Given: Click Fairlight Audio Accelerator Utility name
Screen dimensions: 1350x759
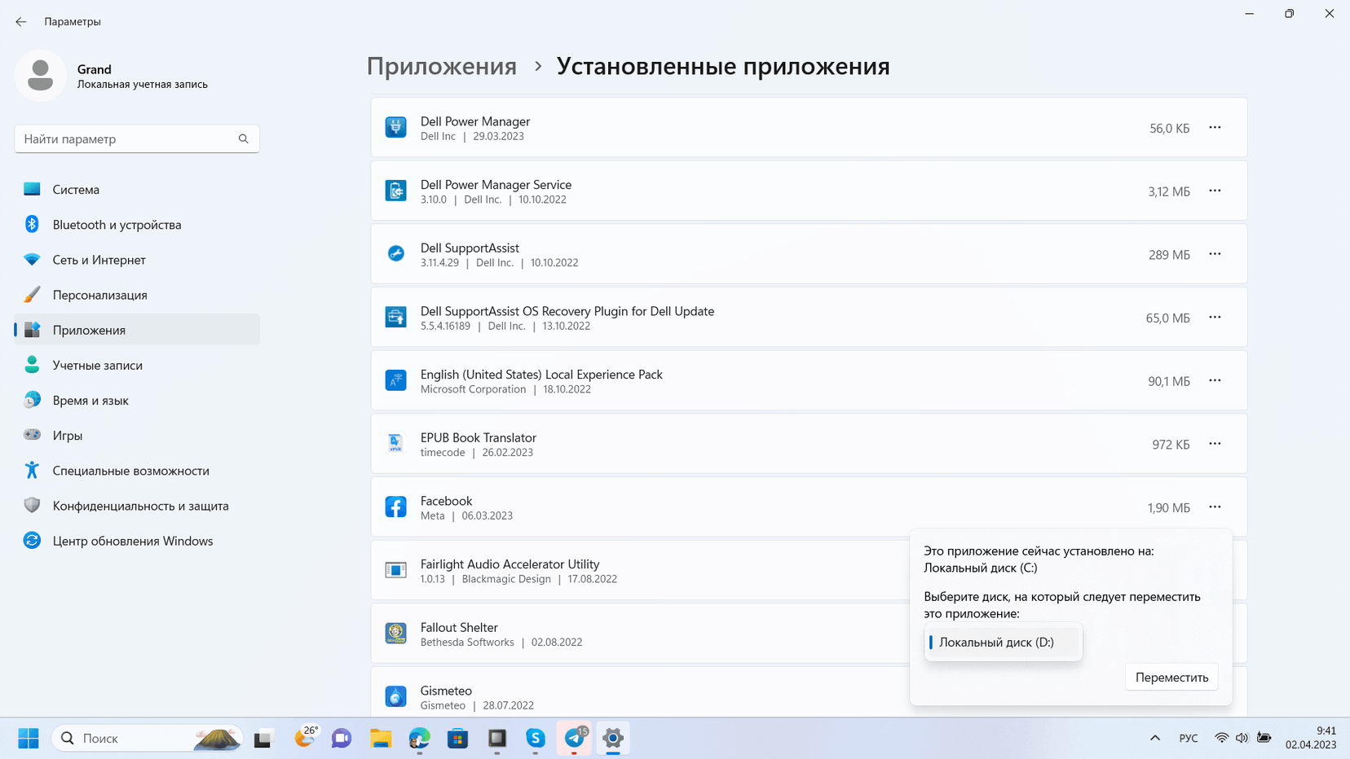Looking at the screenshot, I should 510,564.
